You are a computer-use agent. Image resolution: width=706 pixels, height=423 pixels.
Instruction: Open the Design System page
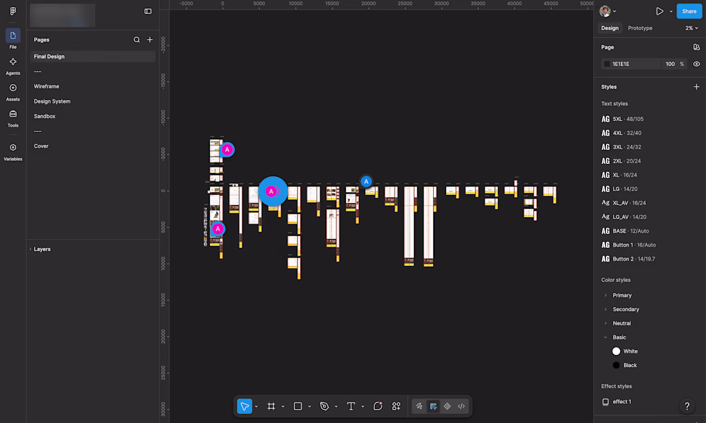(52, 101)
